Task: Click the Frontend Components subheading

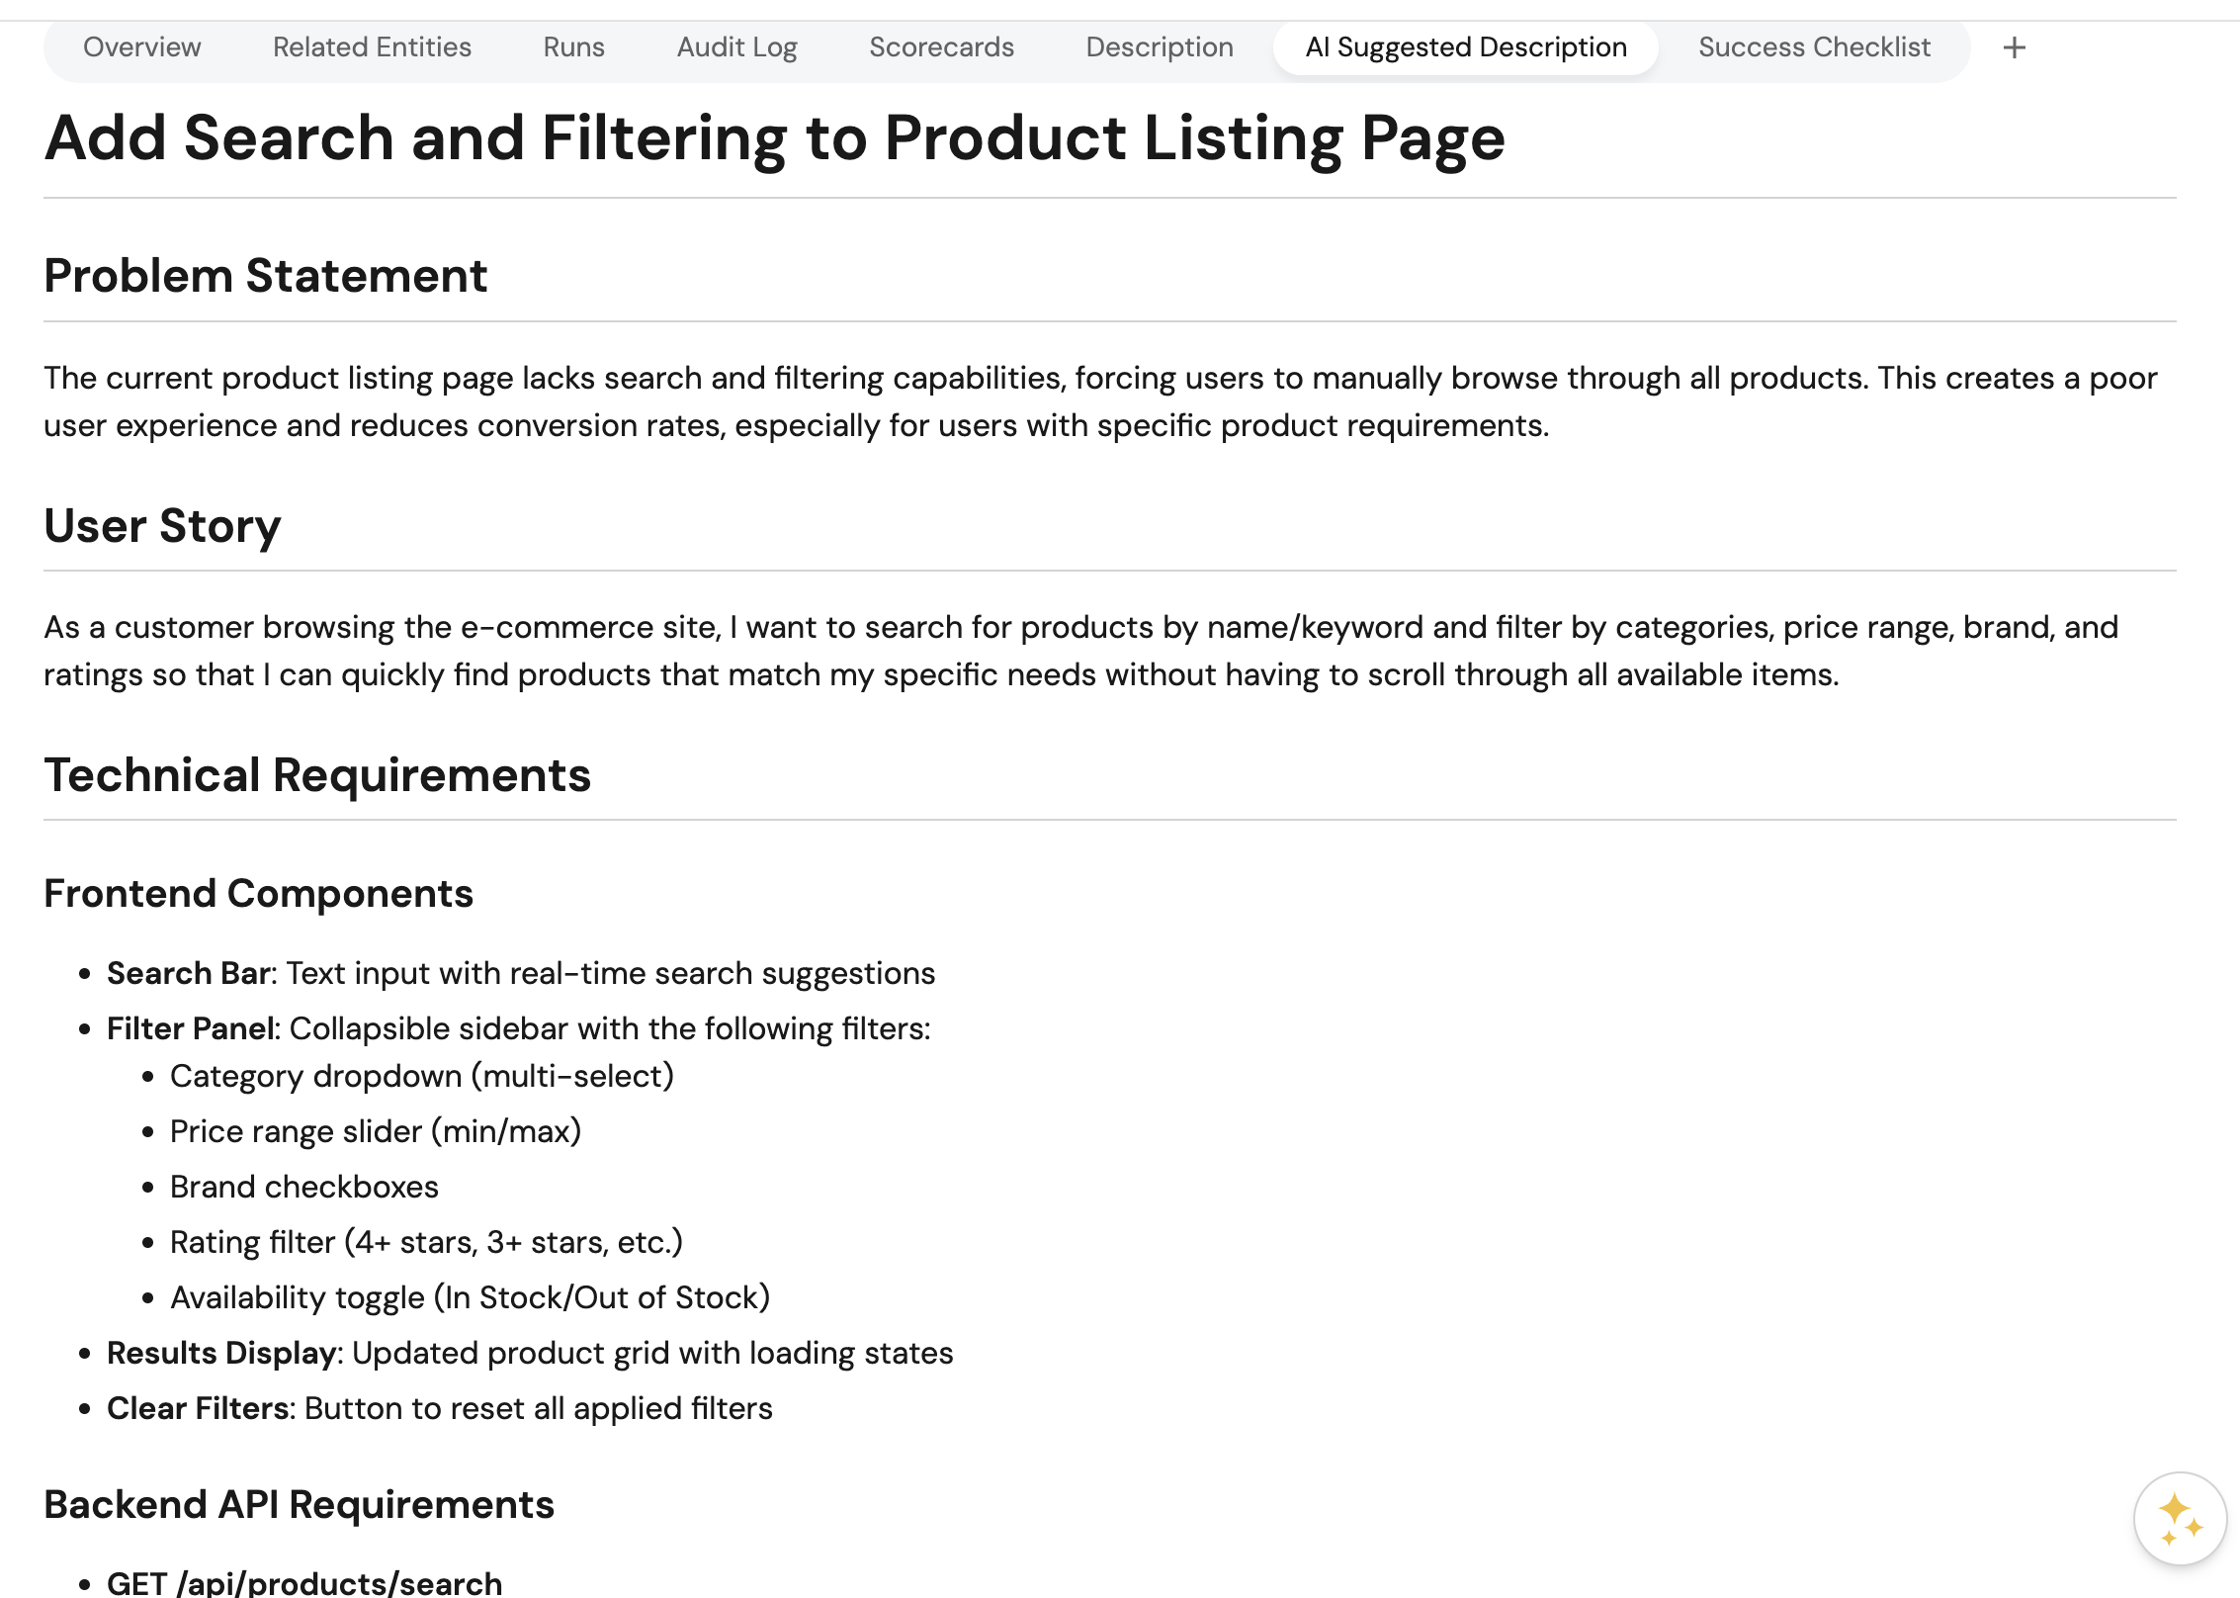Action: coord(258,894)
